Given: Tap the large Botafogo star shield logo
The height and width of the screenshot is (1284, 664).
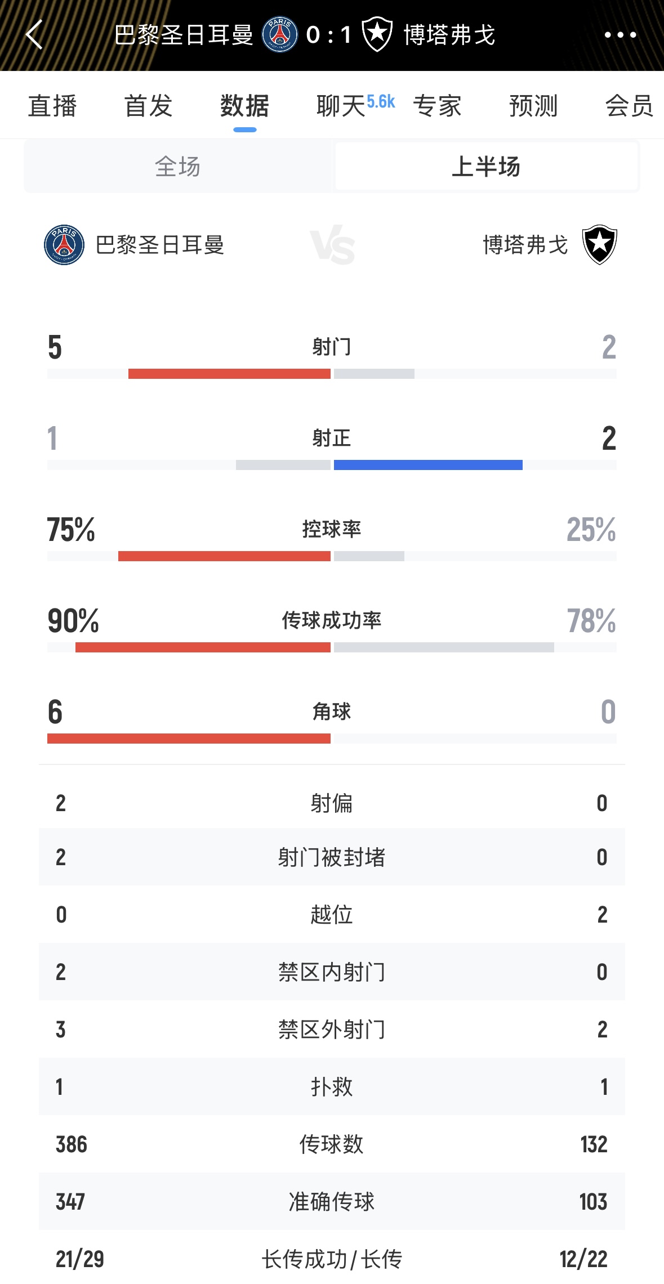Looking at the screenshot, I should (x=600, y=245).
